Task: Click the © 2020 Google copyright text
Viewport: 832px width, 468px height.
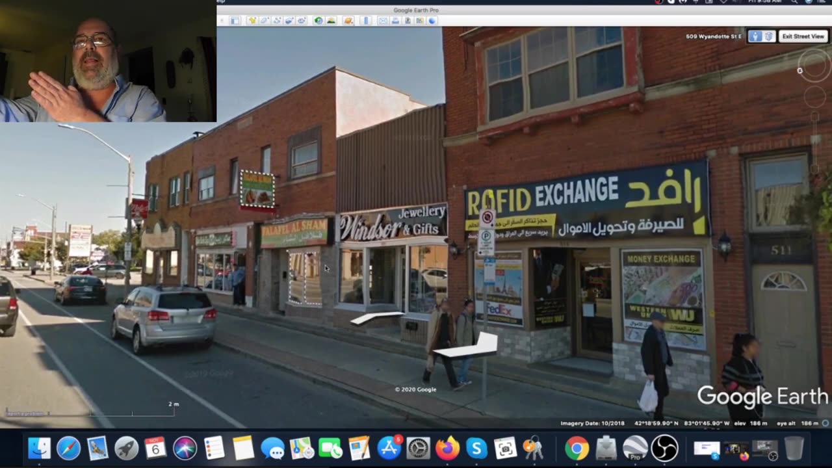Action: (415, 389)
